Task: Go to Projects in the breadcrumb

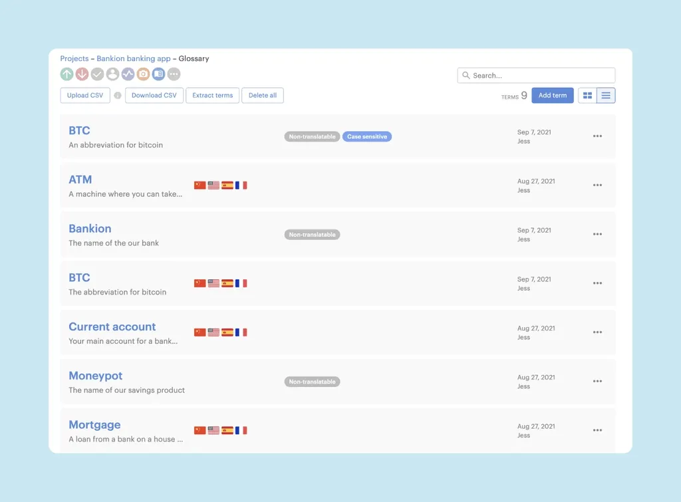Action: click(74, 59)
